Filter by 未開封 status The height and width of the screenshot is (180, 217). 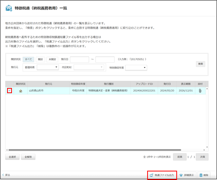coord(52,59)
